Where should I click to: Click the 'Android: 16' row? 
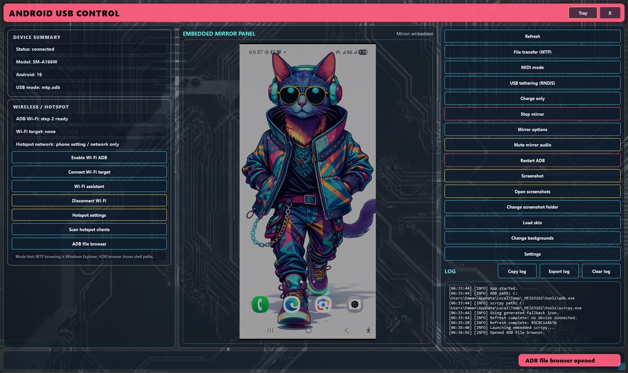(x=89, y=74)
